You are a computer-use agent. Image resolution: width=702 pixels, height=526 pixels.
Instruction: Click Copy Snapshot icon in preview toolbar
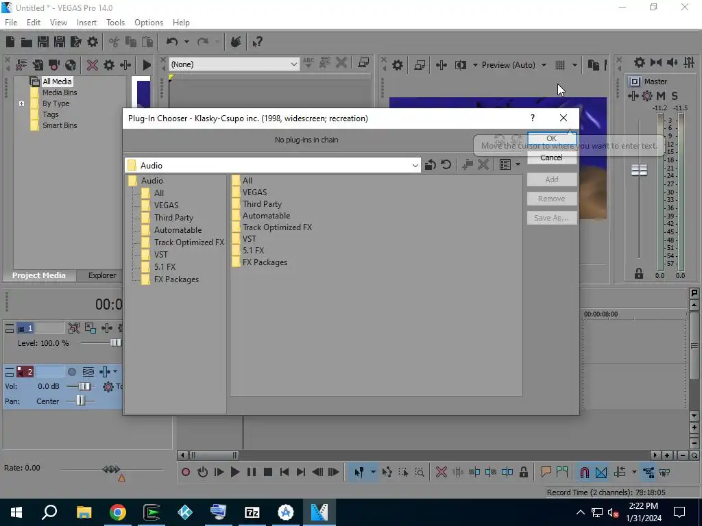[x=593, y=65]
